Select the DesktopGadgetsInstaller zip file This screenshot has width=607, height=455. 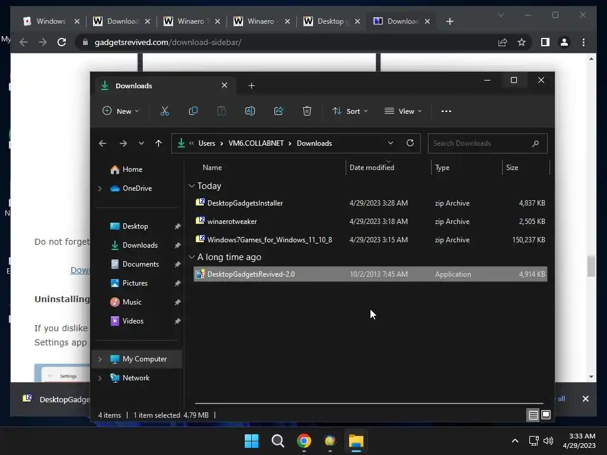coord(370,203)
